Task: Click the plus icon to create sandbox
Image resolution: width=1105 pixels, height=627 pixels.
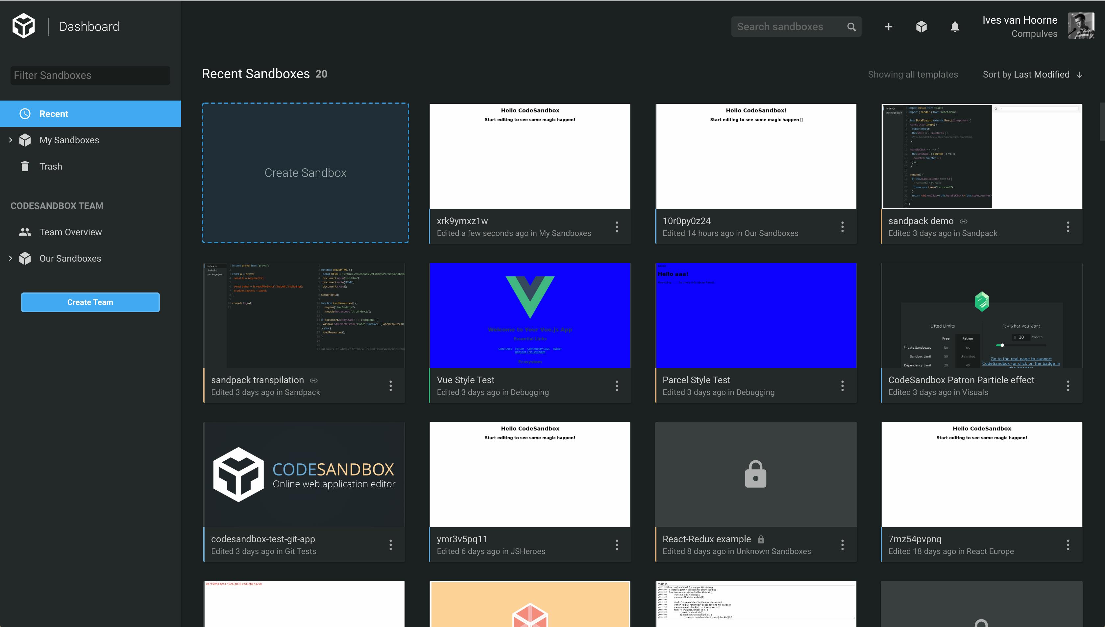Action: [888, 27]
